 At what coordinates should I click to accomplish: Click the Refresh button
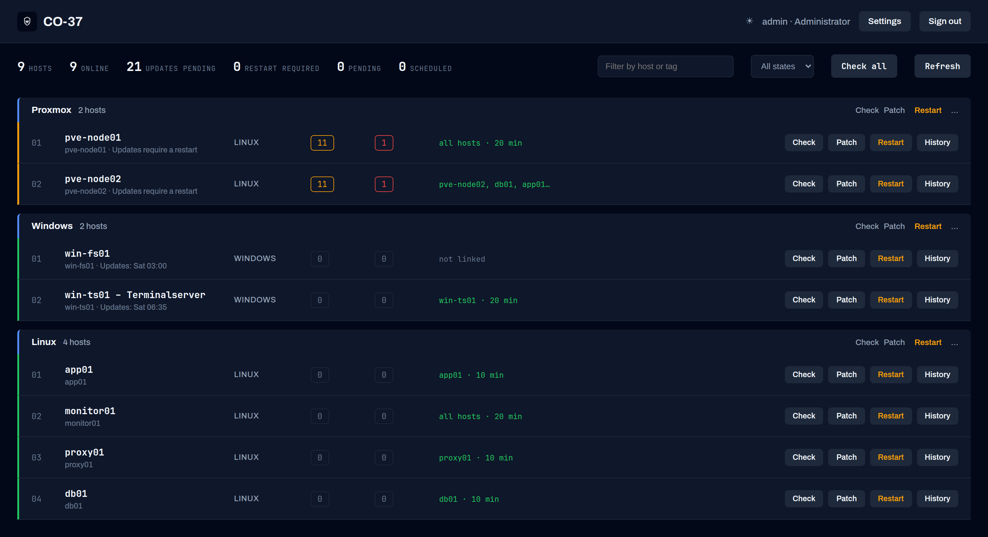[x=942, y=66]
